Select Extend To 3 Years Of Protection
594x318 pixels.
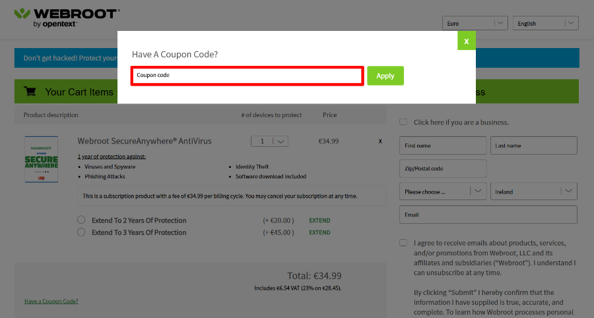click(x=81, y=232)
